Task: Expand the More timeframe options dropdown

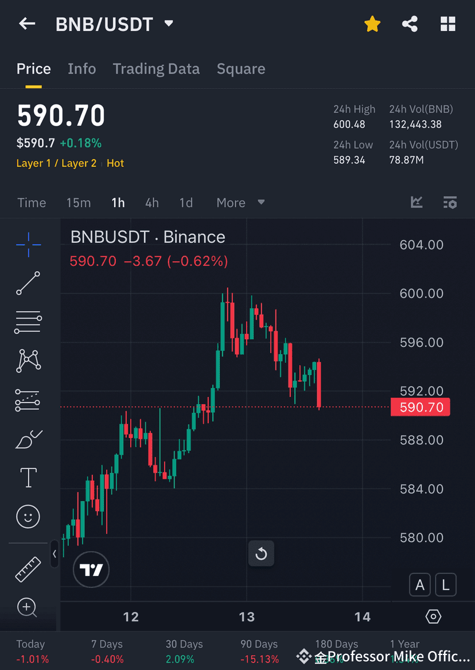Action: click(240, 202)
